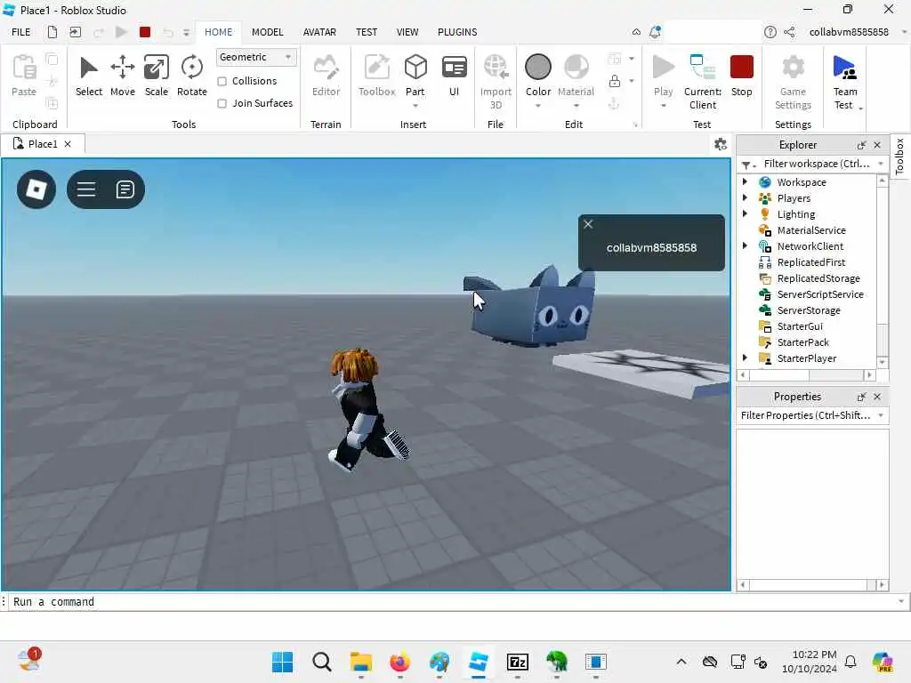
Task: Click Import 3D
Action: (496, 81)
